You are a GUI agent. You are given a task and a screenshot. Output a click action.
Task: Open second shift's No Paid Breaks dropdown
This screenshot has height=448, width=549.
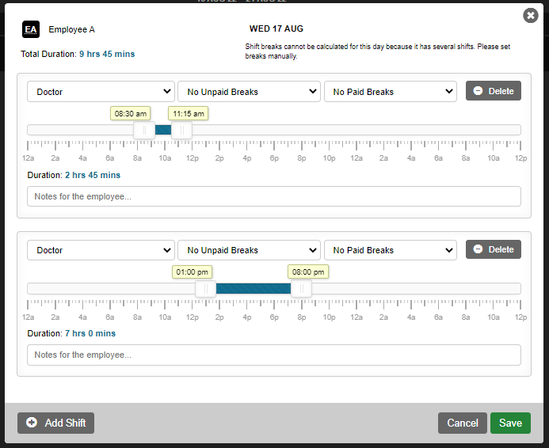[x=391, y=250]
